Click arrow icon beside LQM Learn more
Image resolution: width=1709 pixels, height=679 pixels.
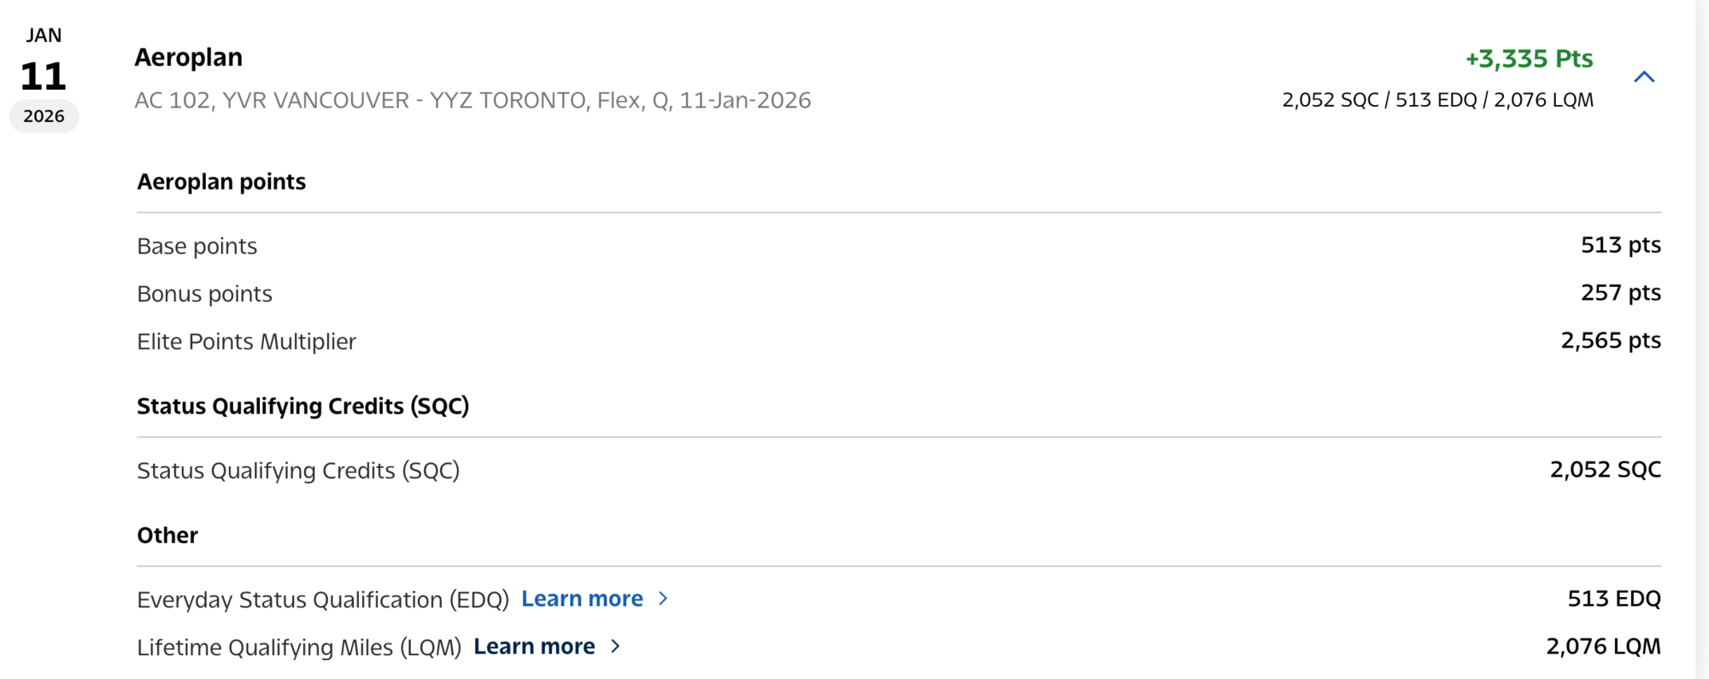click(615, 647)
